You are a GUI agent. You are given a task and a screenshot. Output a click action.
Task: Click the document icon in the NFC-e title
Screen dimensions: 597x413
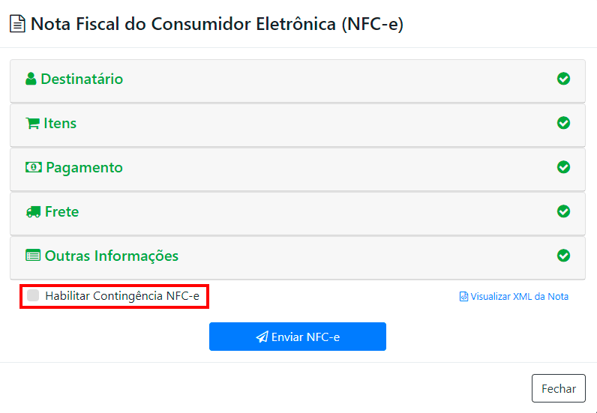16,25
